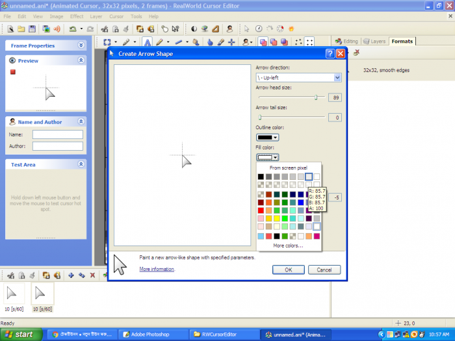Click the Paste brush icon in top toolbar
Image resolution: width=455 pixels, height=341 pixels.
click(x=126, y=29)
